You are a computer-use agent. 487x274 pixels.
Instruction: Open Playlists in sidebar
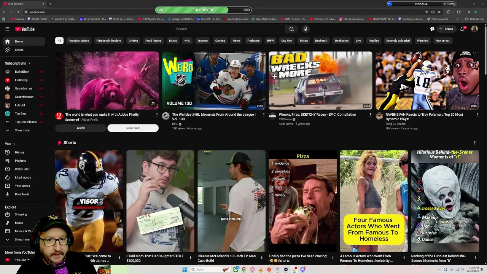pos(24,161)
